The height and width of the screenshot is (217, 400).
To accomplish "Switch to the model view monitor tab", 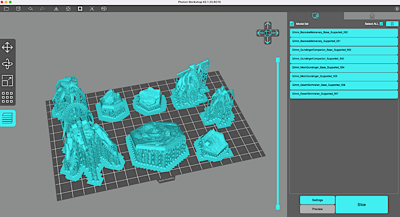I will coord(315,16).
